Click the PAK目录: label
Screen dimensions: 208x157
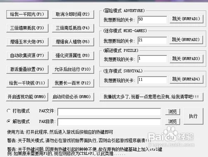tap(47, 121)
